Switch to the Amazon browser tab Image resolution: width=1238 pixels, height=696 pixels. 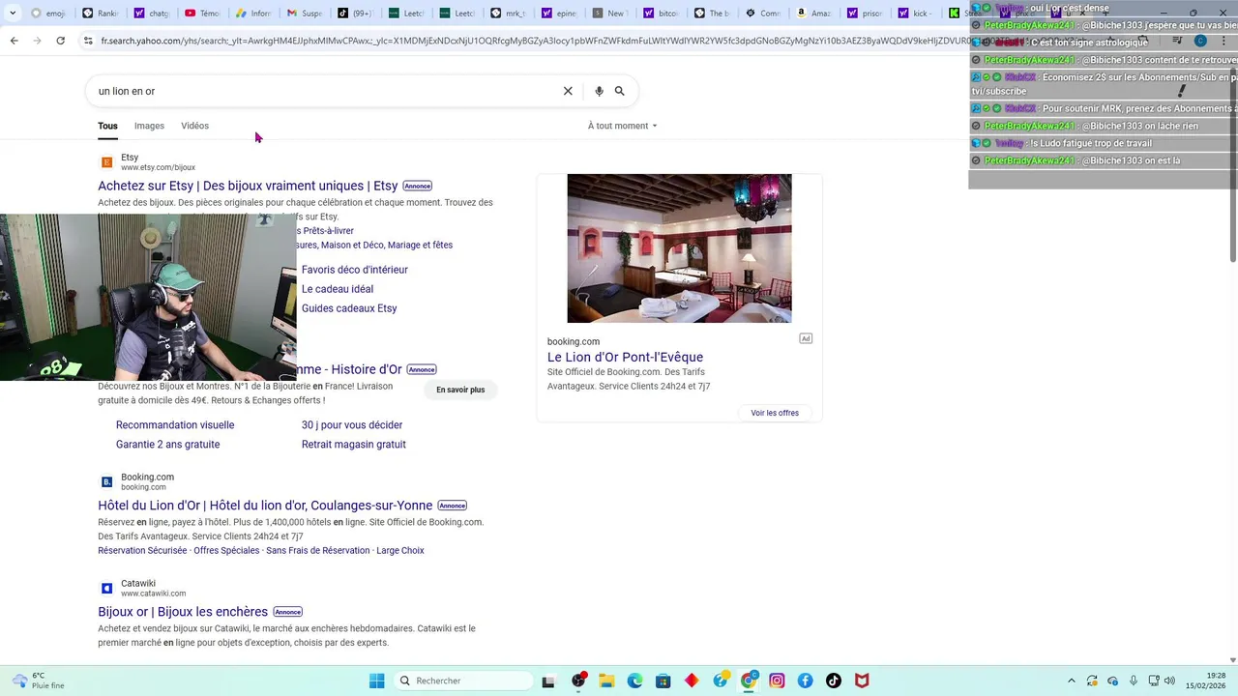[x=815, y=14]
